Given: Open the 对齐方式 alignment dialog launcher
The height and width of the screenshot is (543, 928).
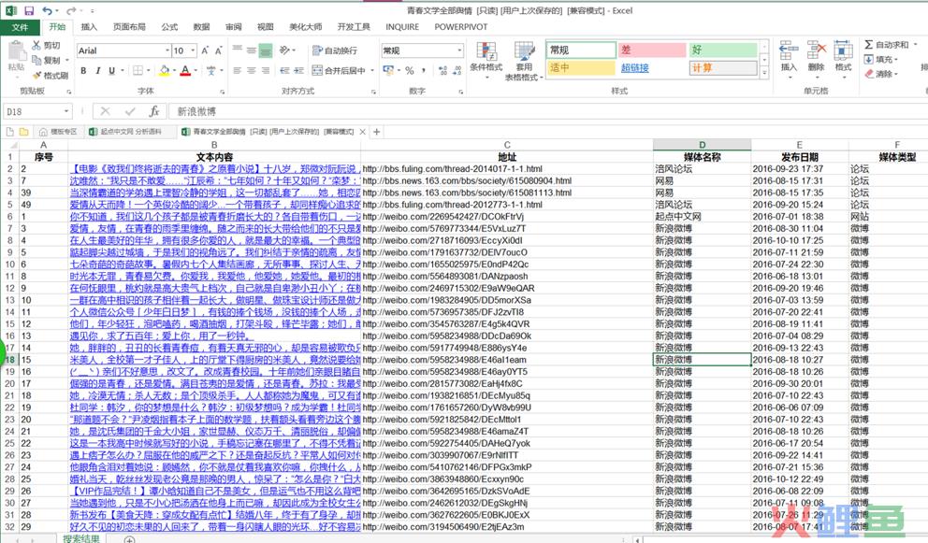Looking at the screenshot, I should tap(373, 92).
